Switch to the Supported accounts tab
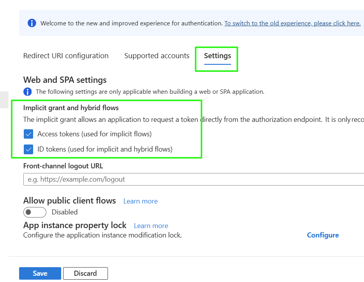Image resolution: width=364 pixels, height=282 pixels. pyautogui.click(x=157, y=55)
